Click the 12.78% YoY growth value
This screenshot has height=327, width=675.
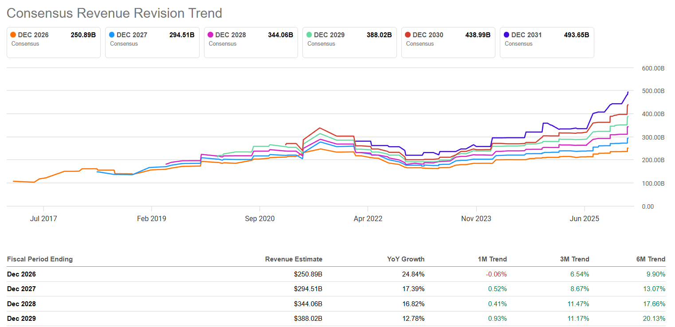(x=414, y=319)
